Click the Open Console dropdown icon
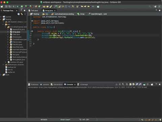Viewport: 162px width, 122px height. pos(152,84)
